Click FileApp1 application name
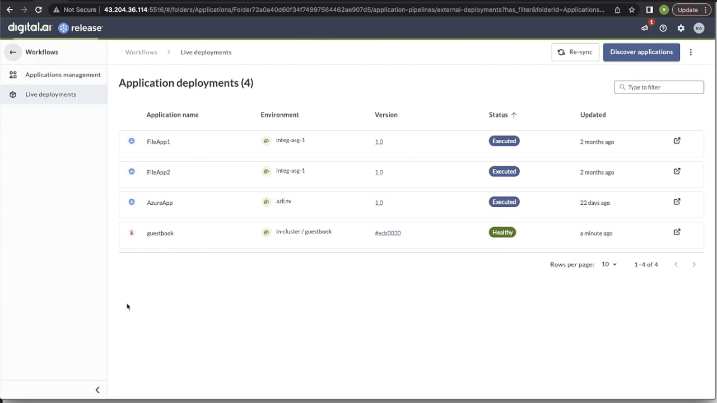Viewport: 717px width, 403px height. click(158, 142)
